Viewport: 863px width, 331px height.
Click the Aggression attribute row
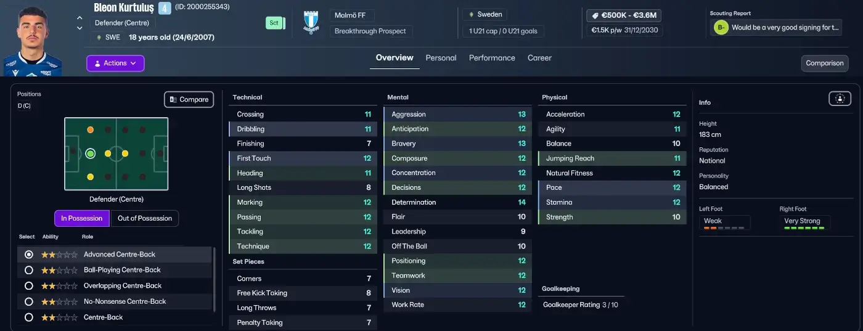tap(457, 114)
